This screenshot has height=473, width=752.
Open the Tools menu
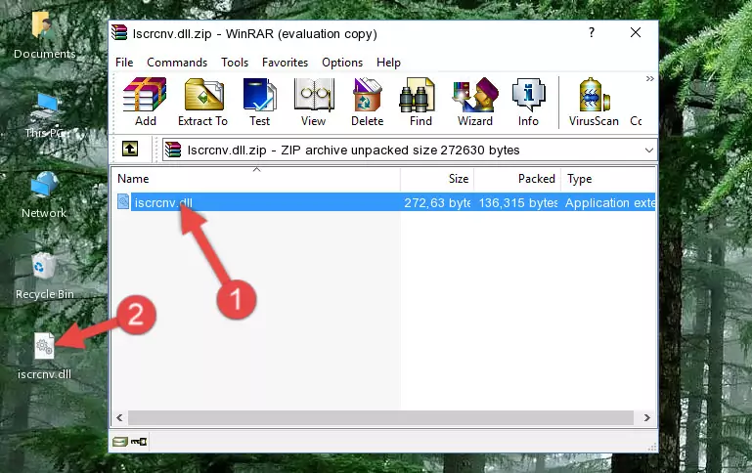235,63
